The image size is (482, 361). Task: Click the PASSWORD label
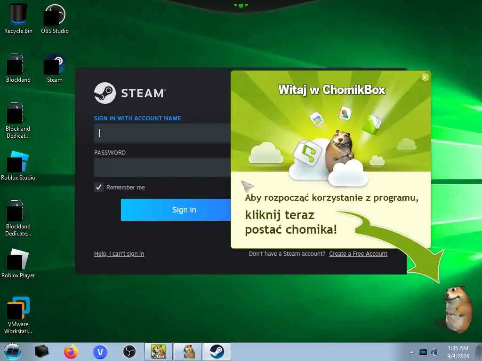tap(110, 153)
